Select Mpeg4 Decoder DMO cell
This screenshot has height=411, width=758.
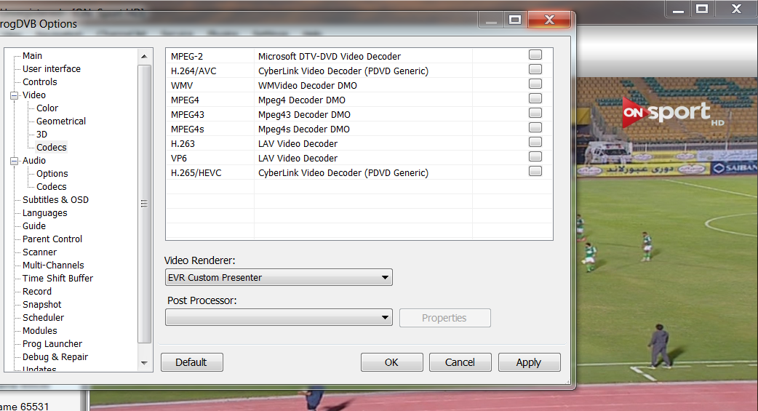click(363, 100)
